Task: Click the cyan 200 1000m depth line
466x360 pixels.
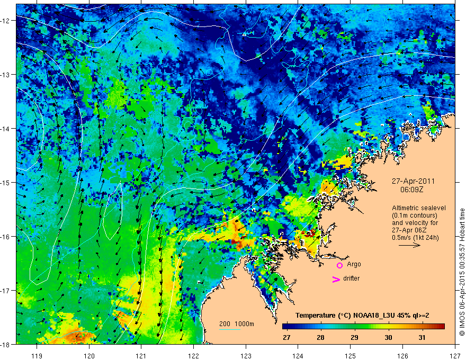Action: (x=230, y=329)
